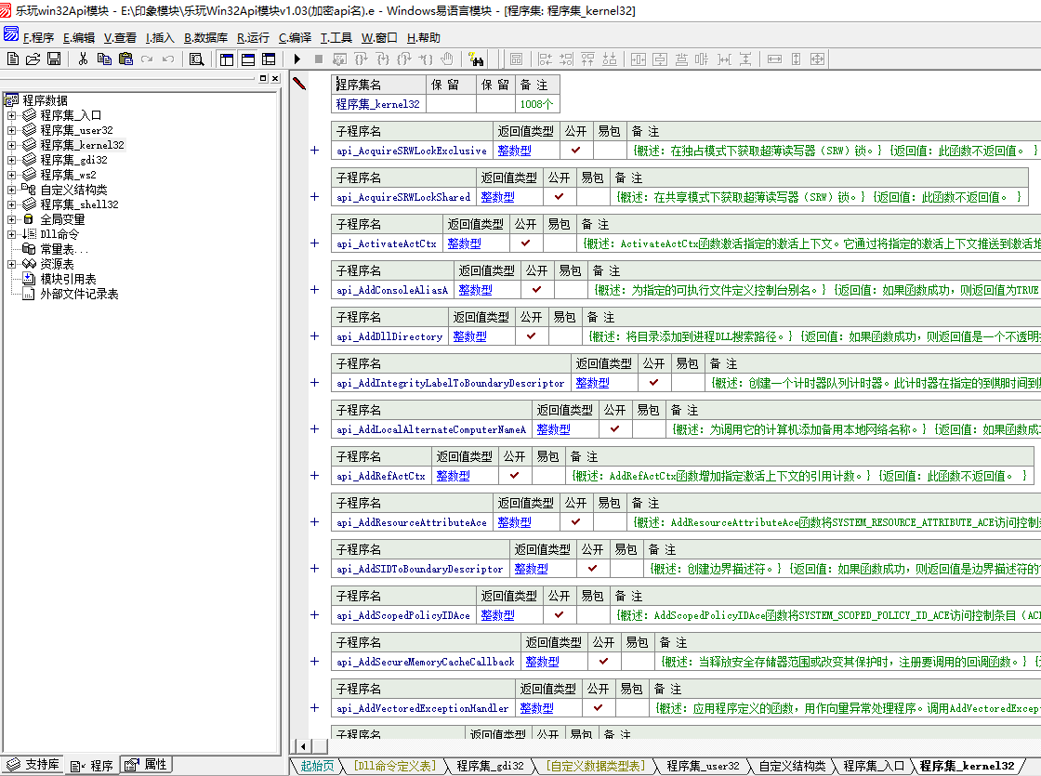1041x776 pixels.
Task: Click 整数型 return type of api_AddConsoleAliasA
Action: [475, 290]
